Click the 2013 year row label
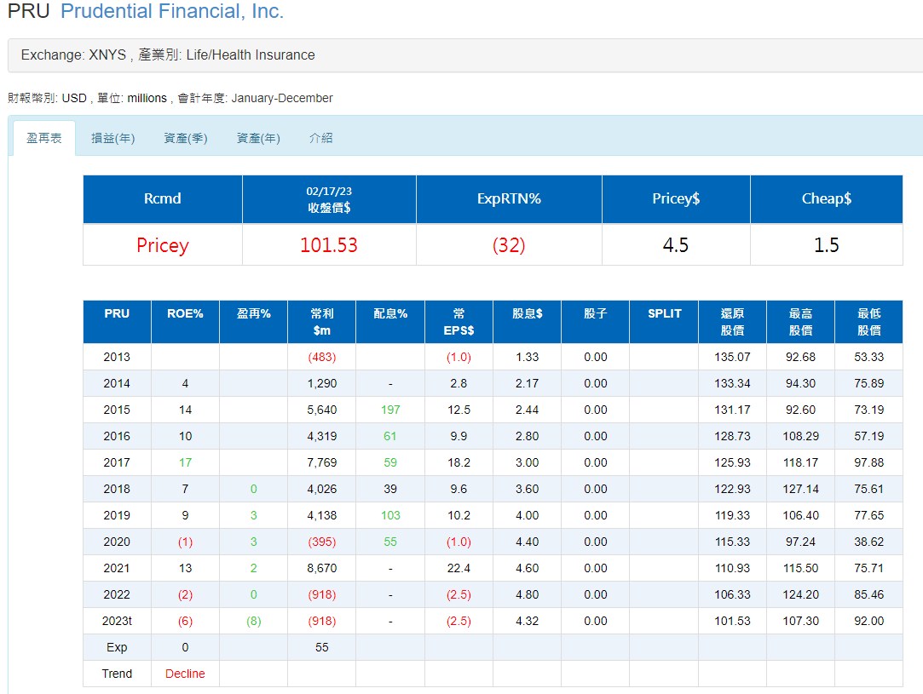This screenshot has height=694, width=923. pos(117,357)
